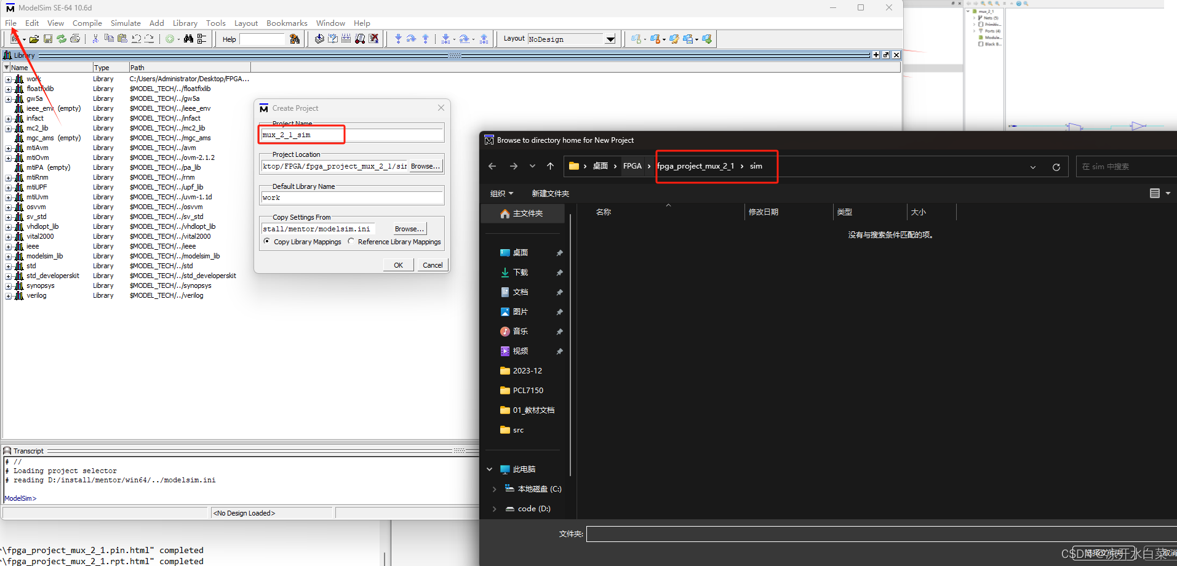Image resolution: width=1177 pixels, height=566 pixels.
Task: Click the Save icon in ModelSim toolbar
Action: tap(48, 39)
